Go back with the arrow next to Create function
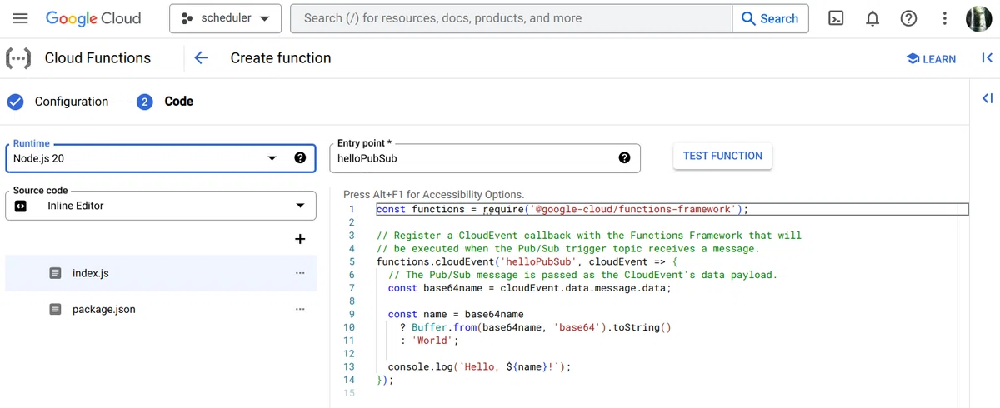 pyautogui.click(x=200, y=57)
